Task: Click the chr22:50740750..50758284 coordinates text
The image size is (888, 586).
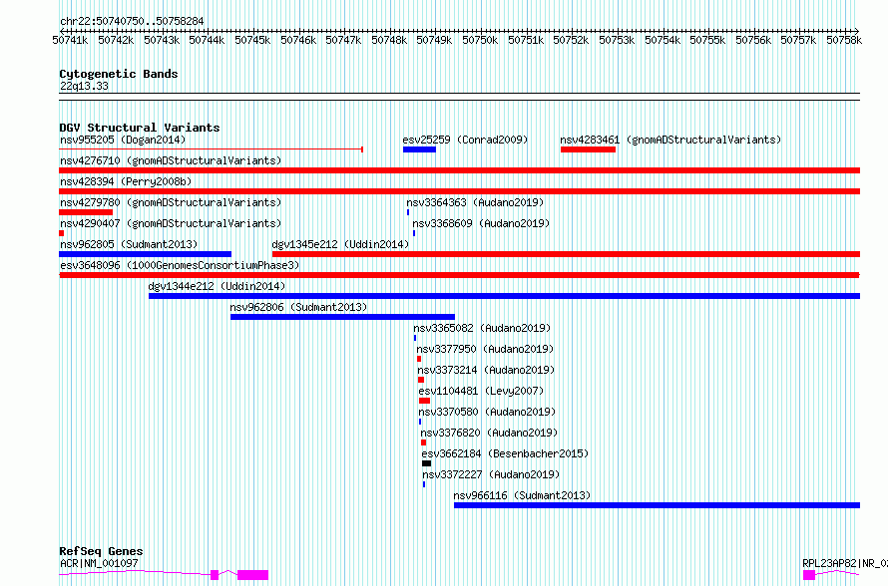Action: pos(132,21)
